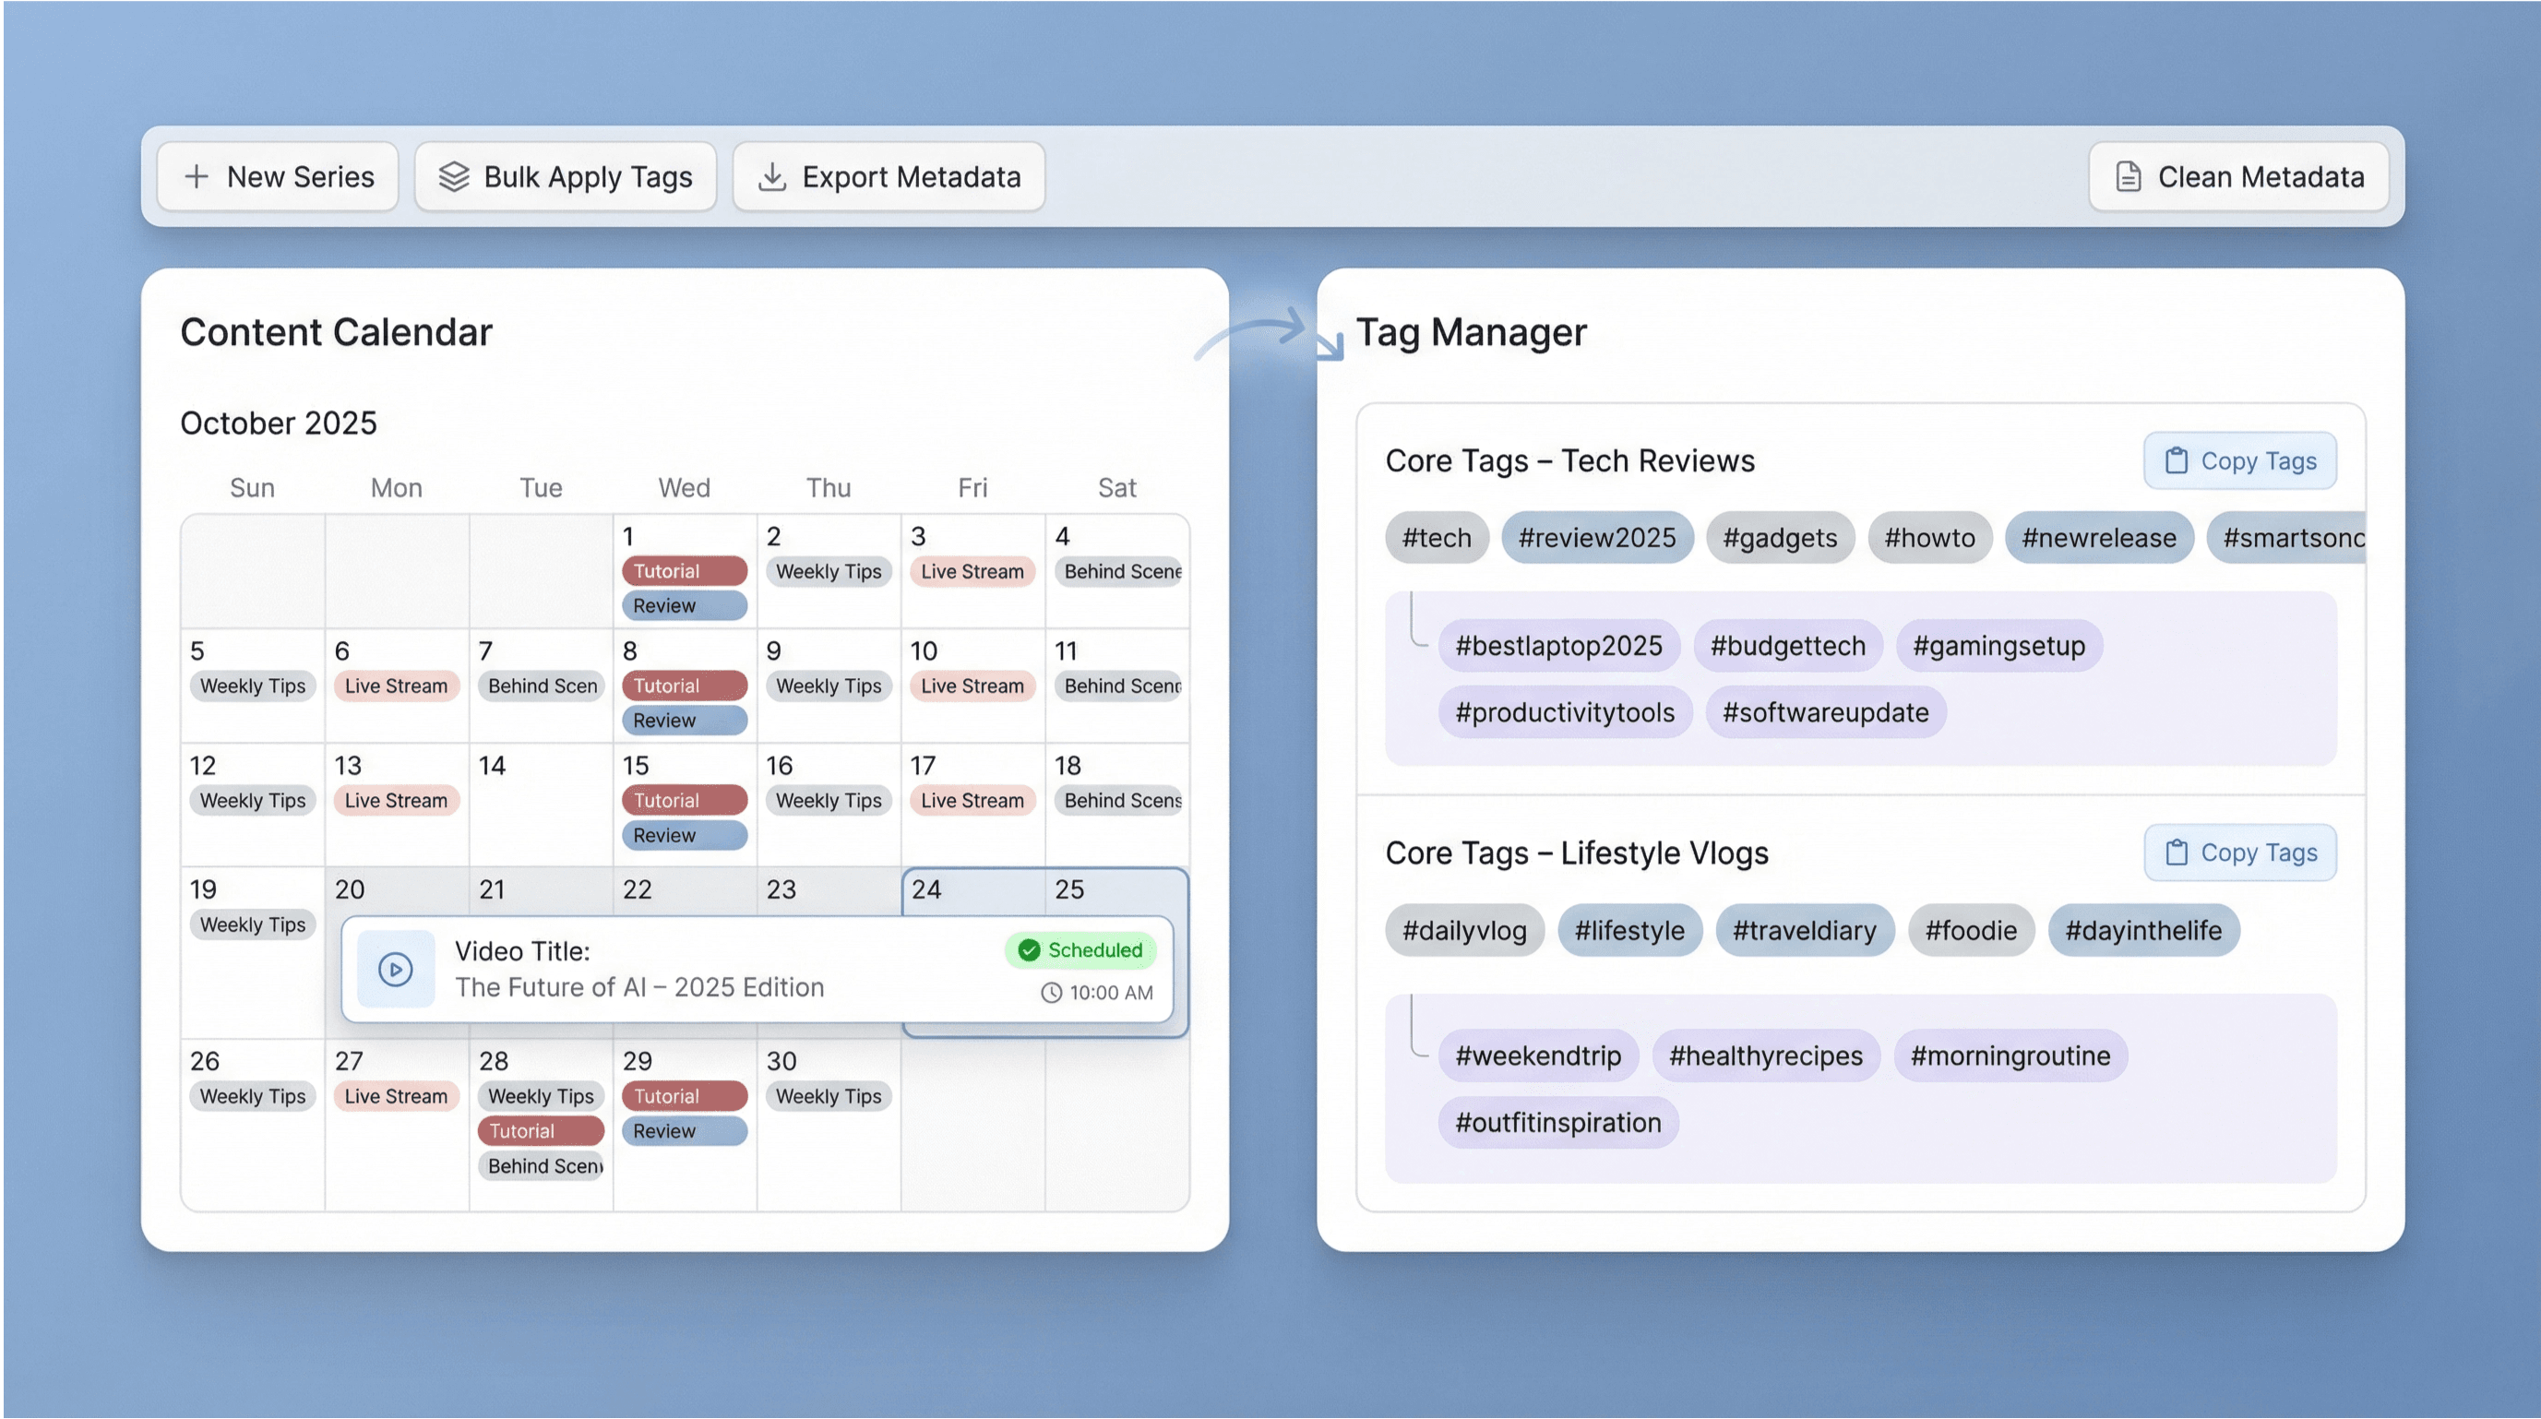Toggle the #review2025 tag chip
Viewport: 2541px width, 1419px height.
[x=1596, y=537]
